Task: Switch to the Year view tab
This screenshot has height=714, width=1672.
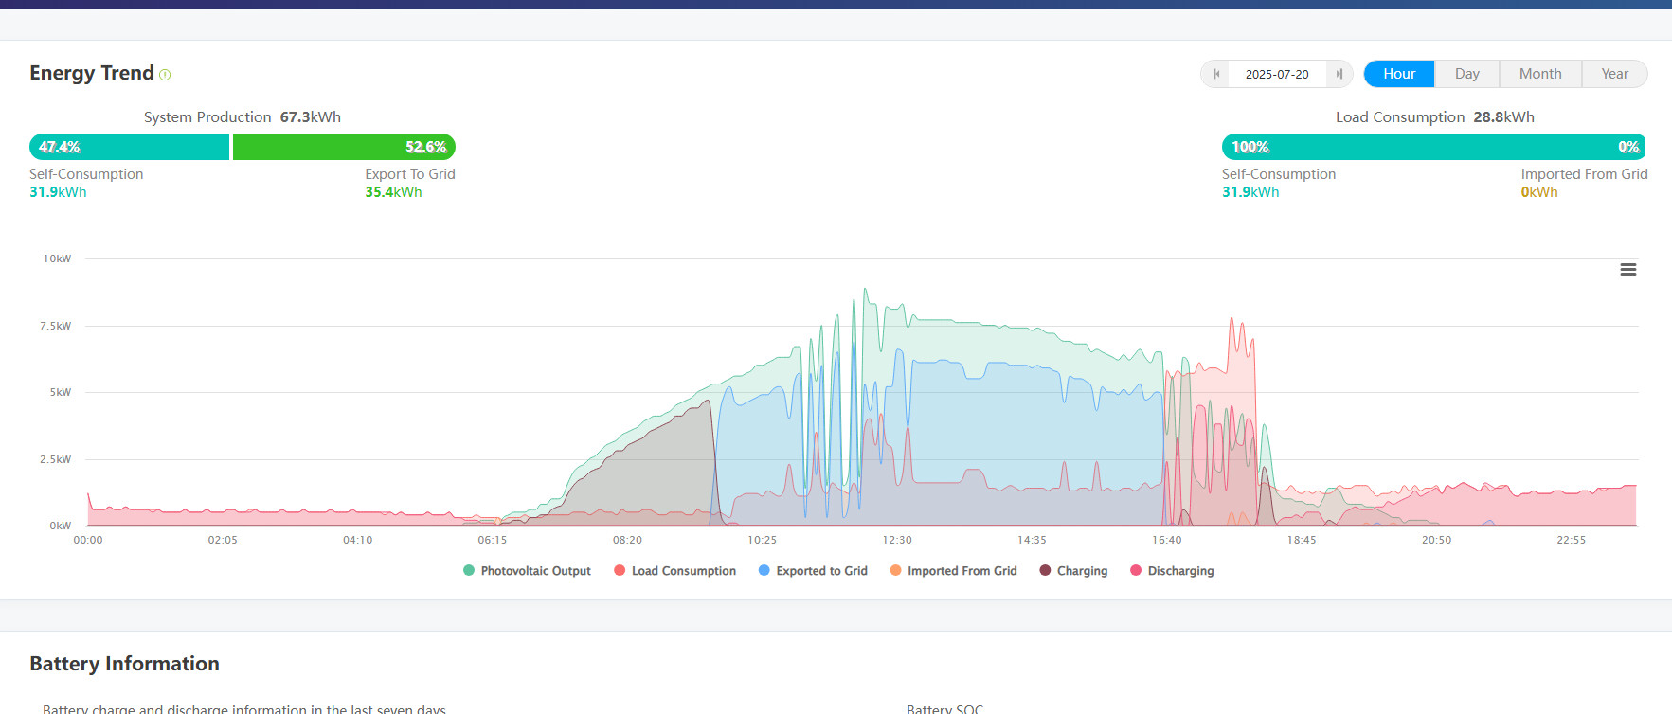Action: coord(1614,74)
